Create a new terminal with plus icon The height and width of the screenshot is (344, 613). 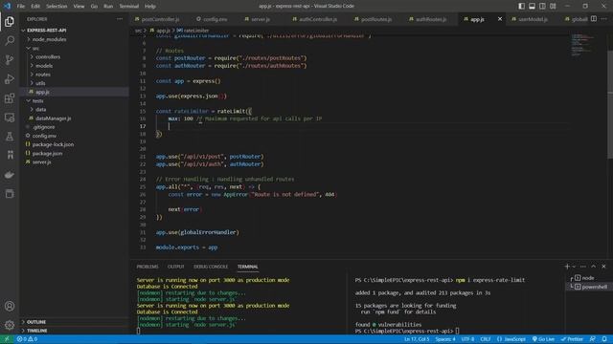(567, 267)
